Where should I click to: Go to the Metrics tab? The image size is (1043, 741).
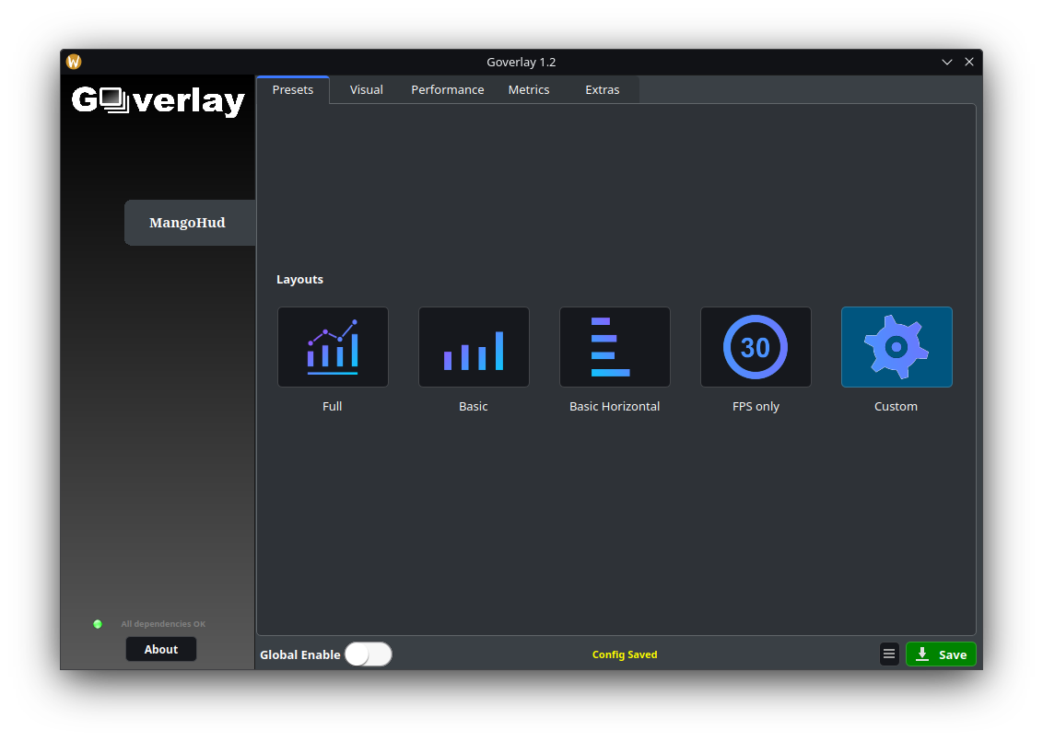528,90
